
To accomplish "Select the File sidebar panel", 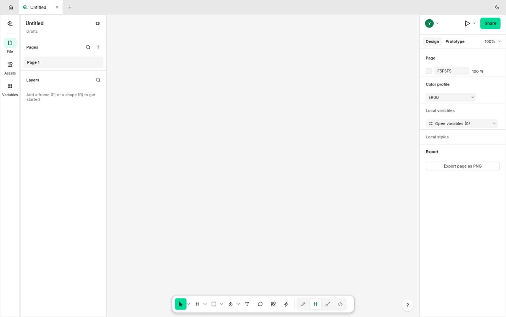I will click(x=10, y=46).
